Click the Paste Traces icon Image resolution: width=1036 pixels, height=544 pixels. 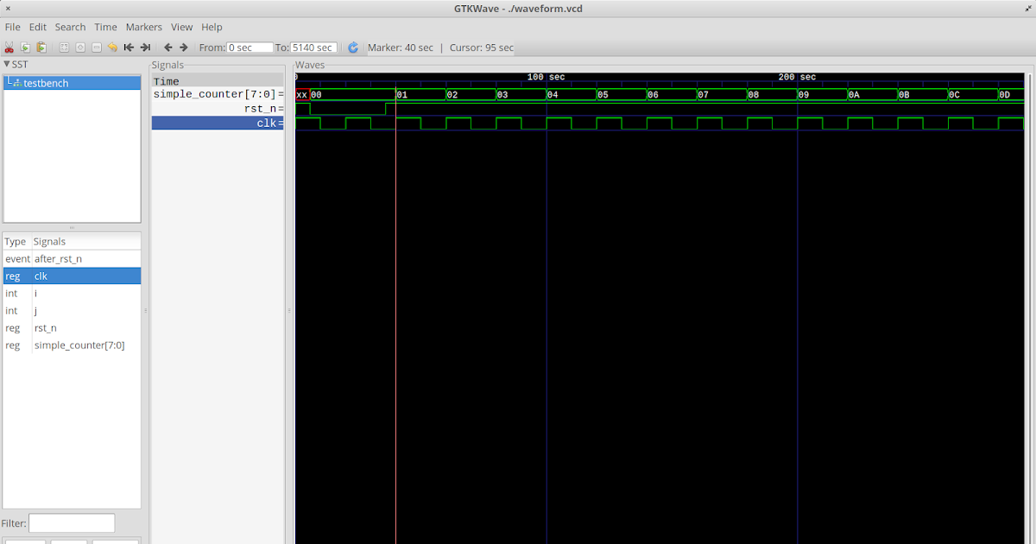pyautogui.click(x=41, y=47)
